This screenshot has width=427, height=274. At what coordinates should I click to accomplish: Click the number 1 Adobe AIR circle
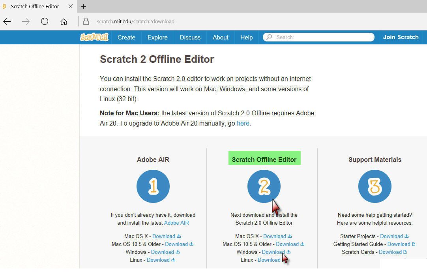pyautogui.click(x=153, y=186)
